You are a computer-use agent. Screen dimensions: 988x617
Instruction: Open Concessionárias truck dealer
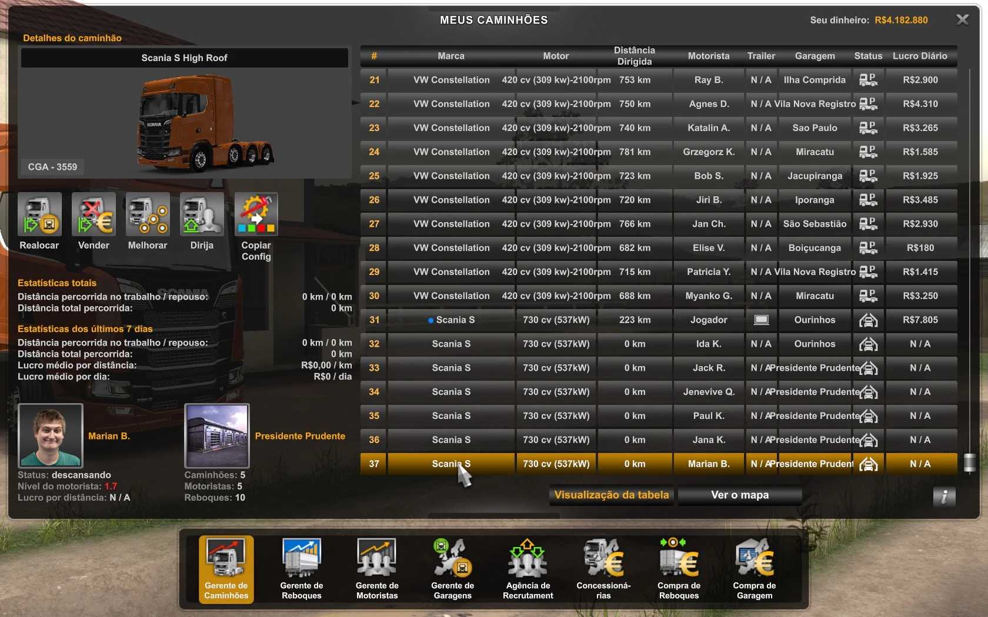tap(603, 568)
